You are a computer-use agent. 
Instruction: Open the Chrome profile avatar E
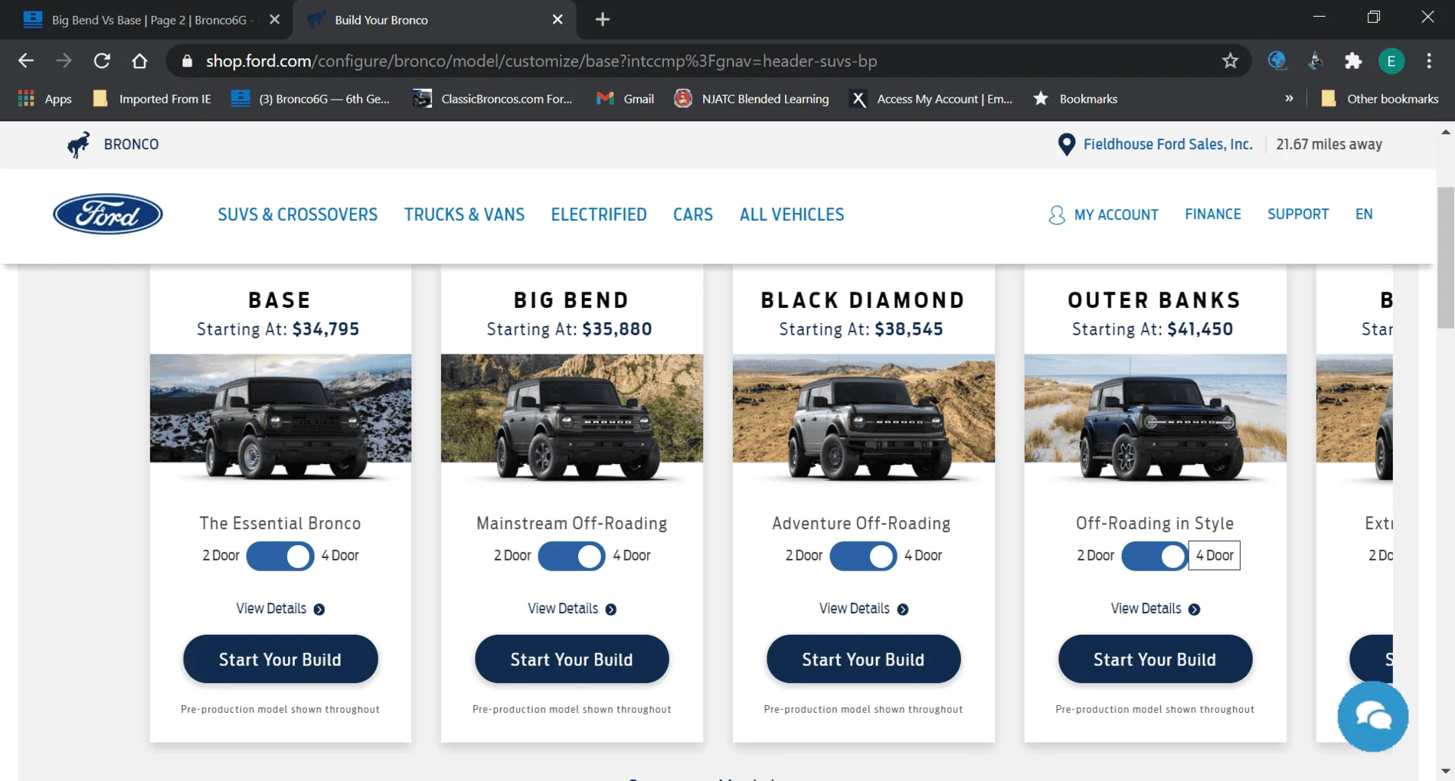tap(1391, 60)
